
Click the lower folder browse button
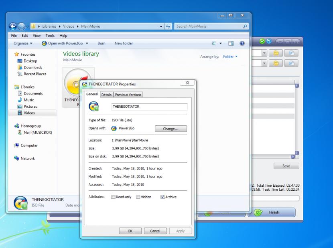click(x=276, y=63)
